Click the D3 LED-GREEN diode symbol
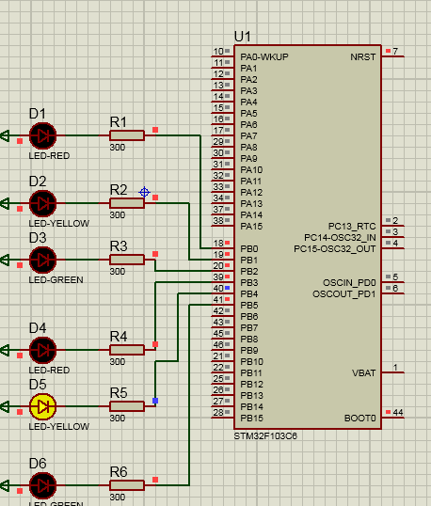Image resolution: width=431 pixels, height=506 pixels. point(42,260)
